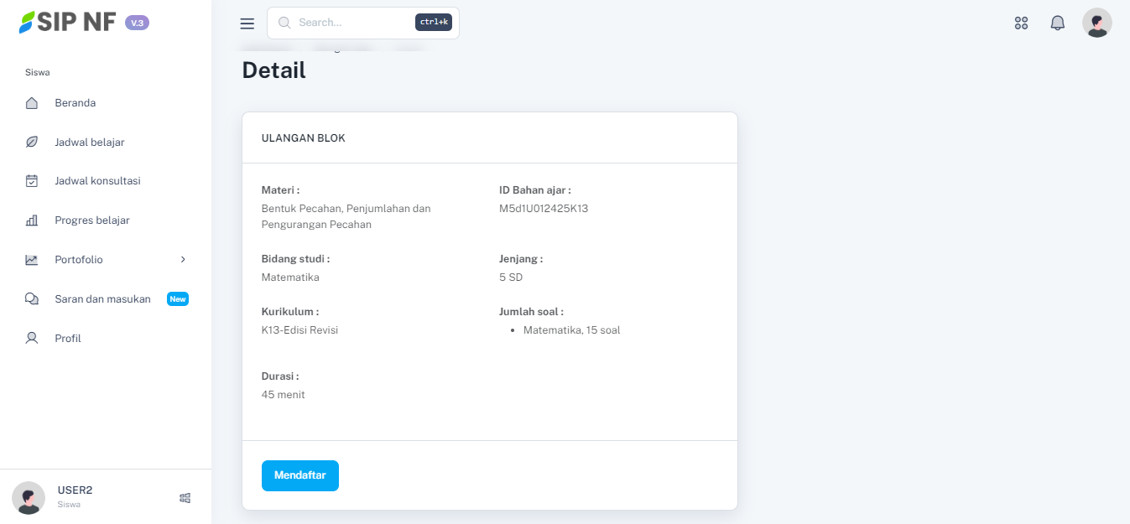Toggle the hamburger sidebar menu
The height and width of the screenshot is (524, 1130).
[247, 23]
